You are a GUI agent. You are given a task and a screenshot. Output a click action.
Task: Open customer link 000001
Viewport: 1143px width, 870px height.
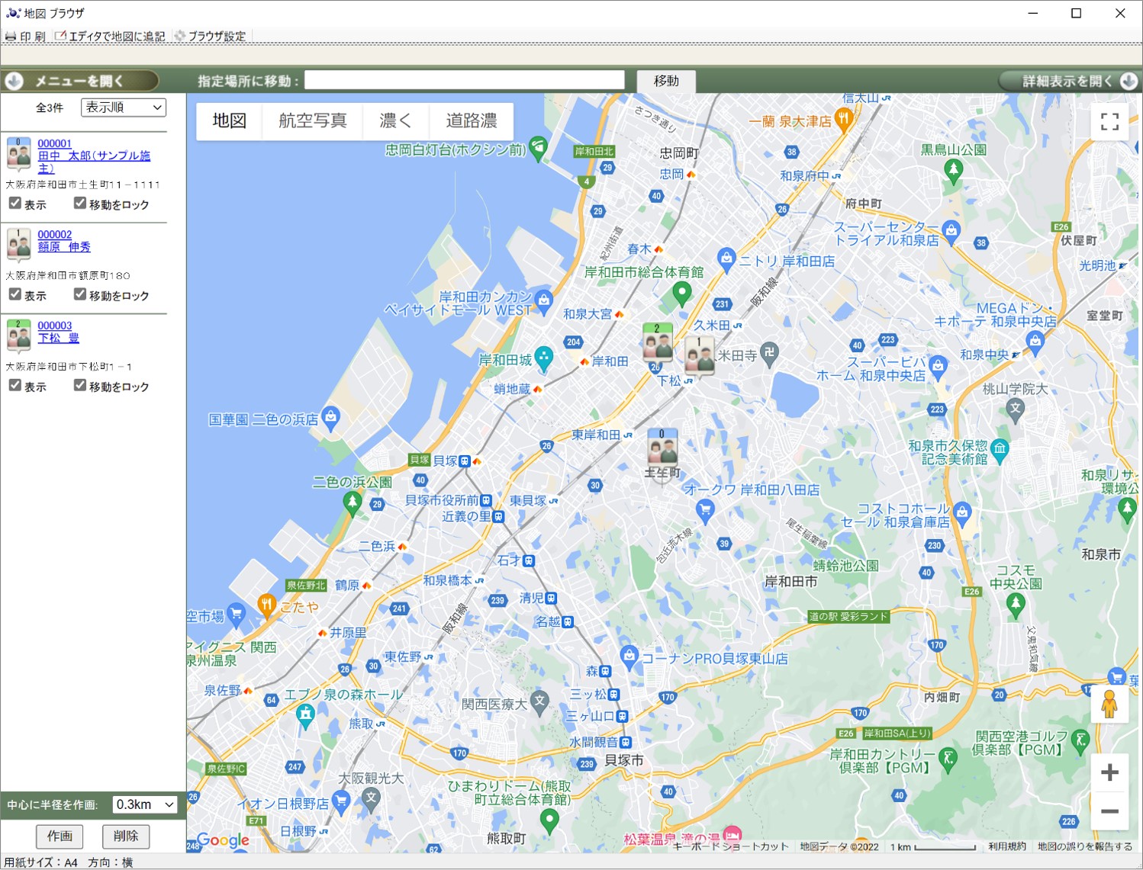click(x=54, y=143)
